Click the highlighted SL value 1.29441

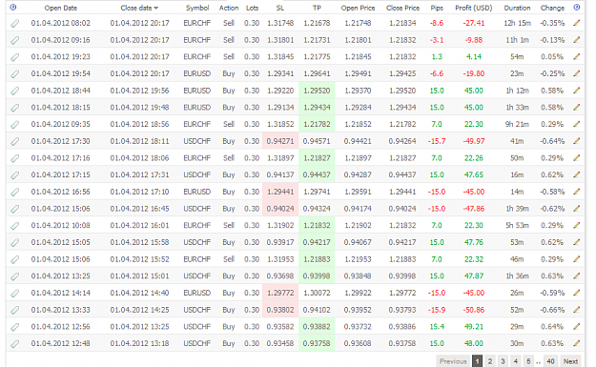point(280,192)
